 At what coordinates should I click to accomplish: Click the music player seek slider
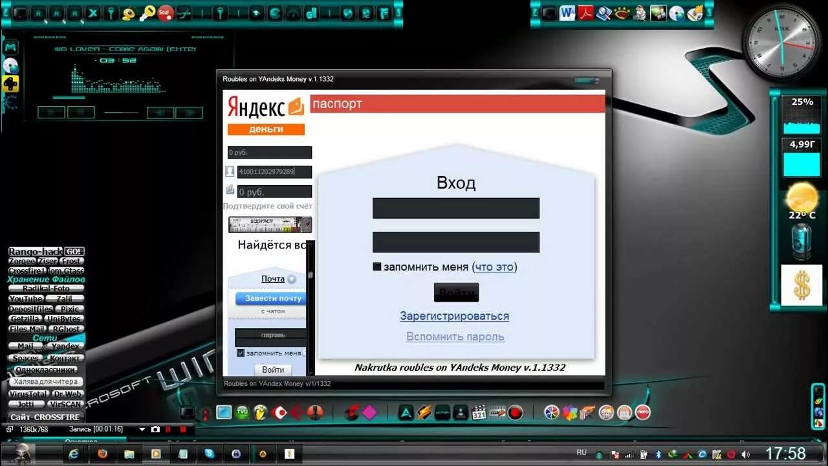point(122,113)
